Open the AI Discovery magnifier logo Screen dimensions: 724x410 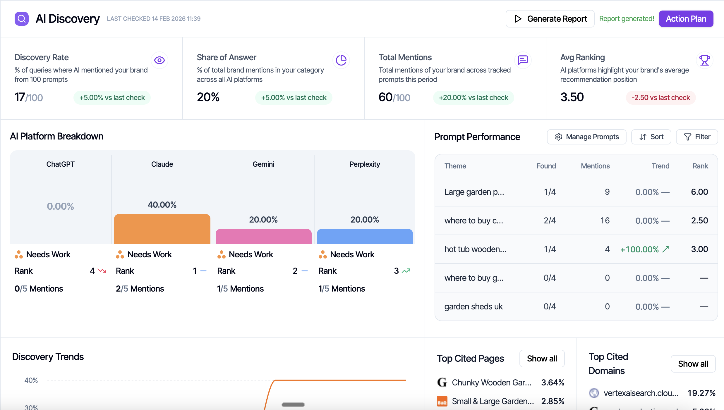[21, 18]
